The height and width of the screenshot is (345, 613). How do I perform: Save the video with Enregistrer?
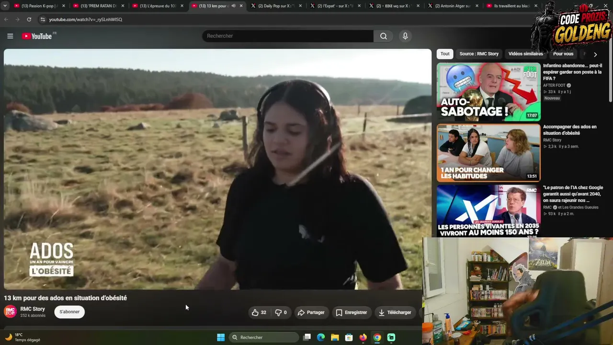(x=352, y=312)
